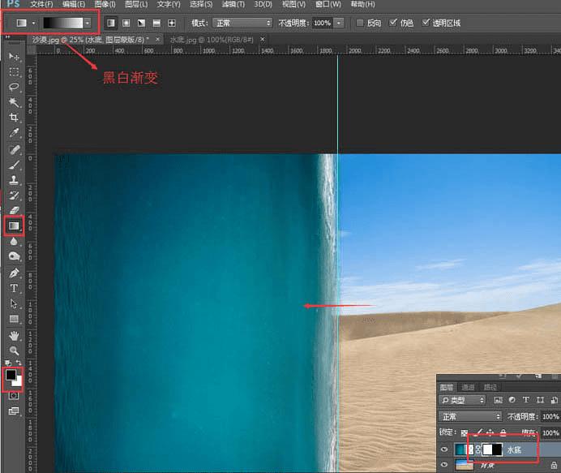This screenshot has height=473, width=561.
Task: Select the Crop tool
Action: pos(14,118)
